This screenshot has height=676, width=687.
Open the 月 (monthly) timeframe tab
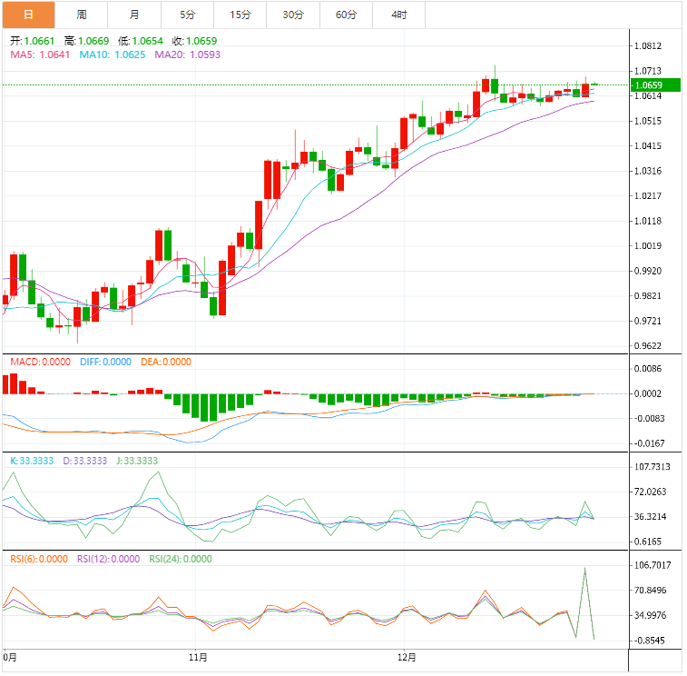tap(134, 15)
